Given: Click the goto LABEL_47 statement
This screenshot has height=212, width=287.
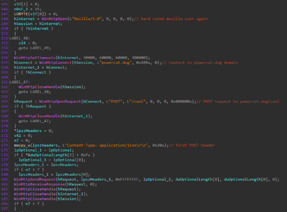Looking at the screenshot, I should click(35, 121).
